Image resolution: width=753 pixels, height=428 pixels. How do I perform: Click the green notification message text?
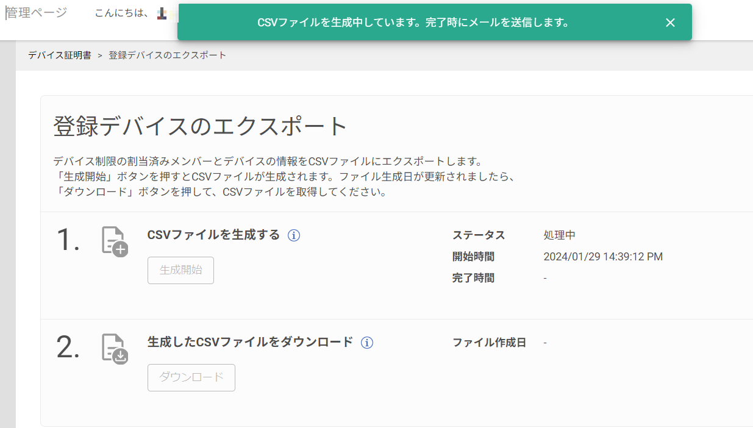pos(413,23)
